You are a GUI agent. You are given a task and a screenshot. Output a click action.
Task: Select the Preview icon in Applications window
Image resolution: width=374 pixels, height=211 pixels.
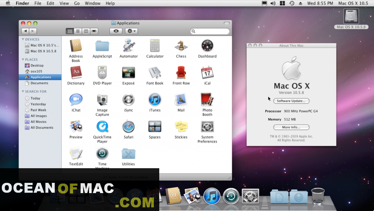coord(76,127)
